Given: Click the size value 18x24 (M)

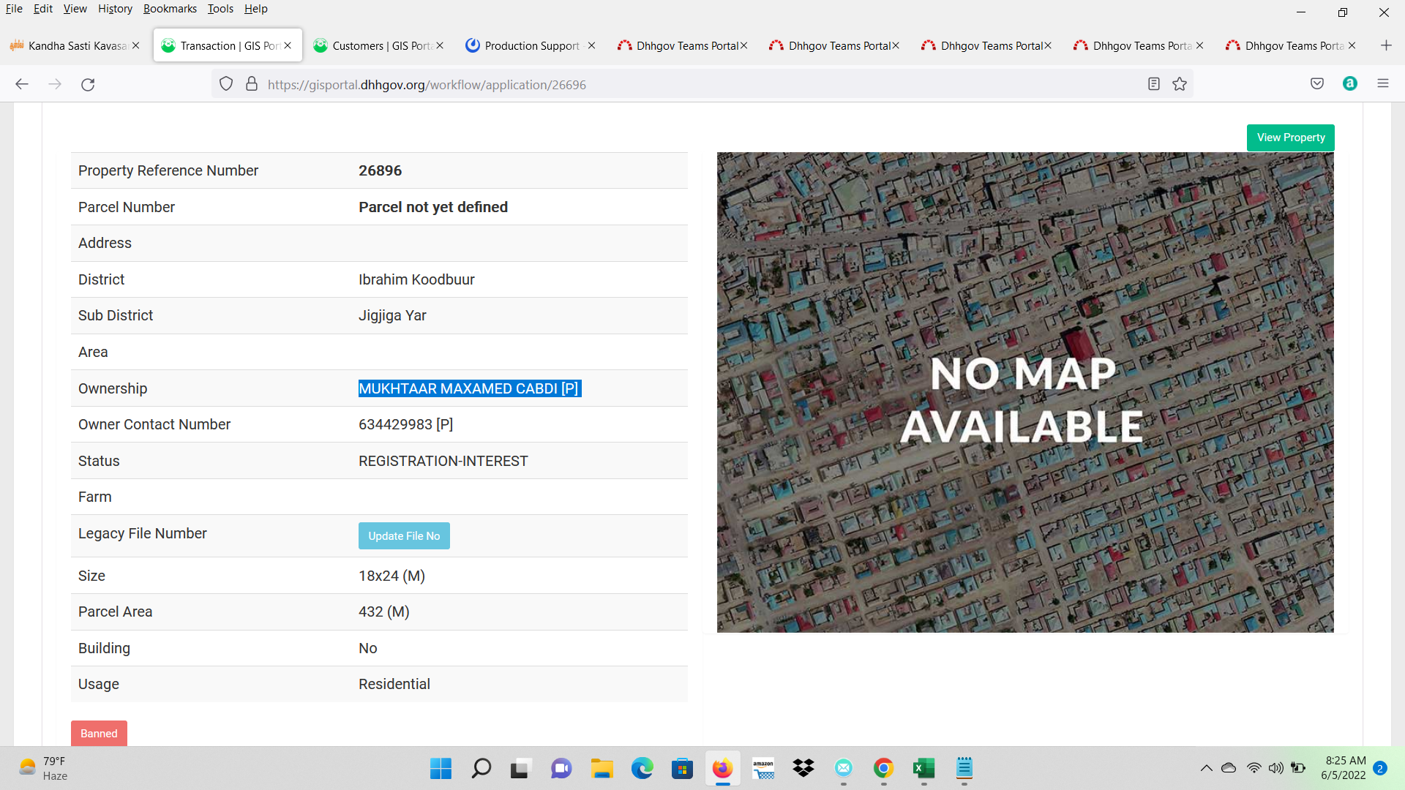Looking at the screenshot, I should point(391,576).
